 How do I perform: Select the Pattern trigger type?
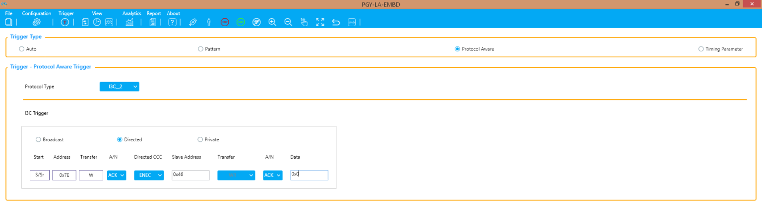click(x=200, y=49)
